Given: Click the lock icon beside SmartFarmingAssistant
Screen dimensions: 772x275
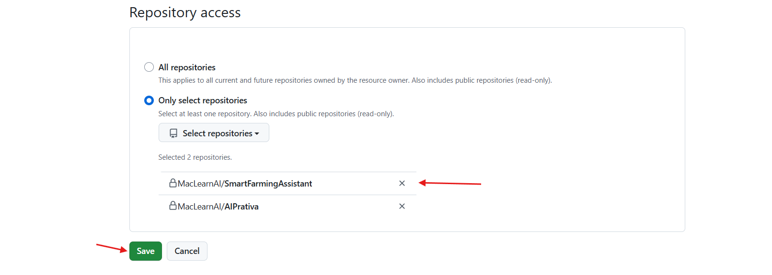Looking at the screenshot, I should (173, 183).
